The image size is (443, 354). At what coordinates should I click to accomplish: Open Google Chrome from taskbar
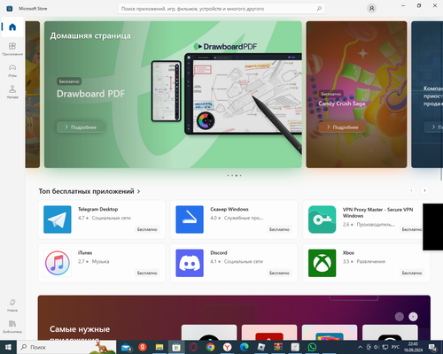click(x=210, y=348)
